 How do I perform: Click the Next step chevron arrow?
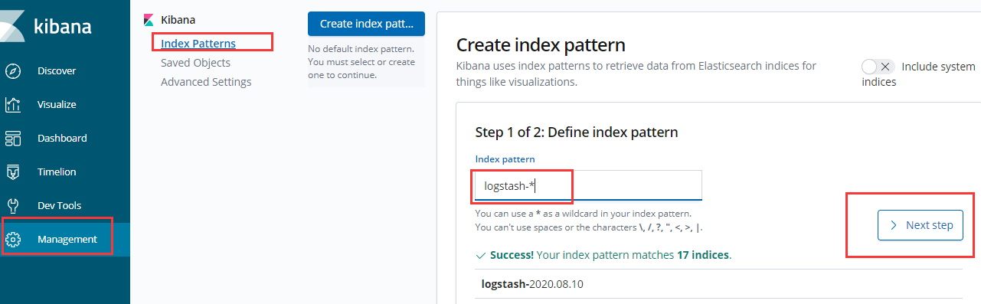click(x=893, y=225)
